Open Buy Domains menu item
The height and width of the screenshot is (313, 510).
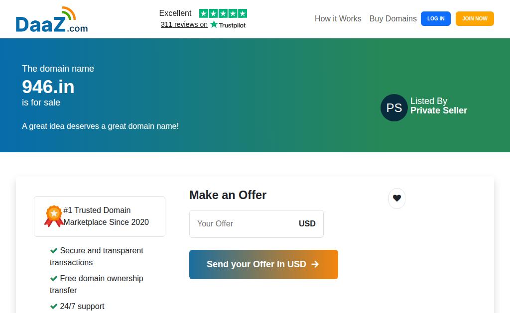(393, 18)
